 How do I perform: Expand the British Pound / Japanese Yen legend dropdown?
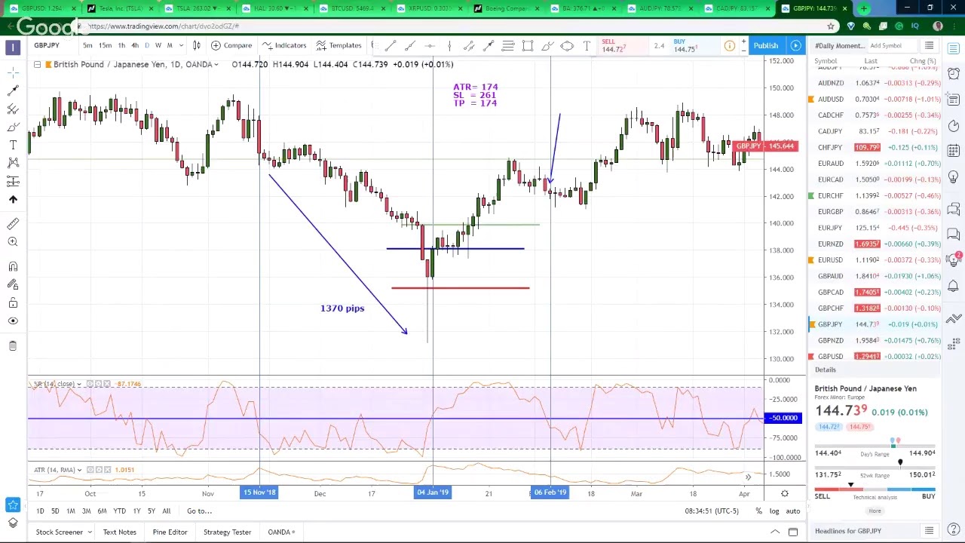pos(216,65)
